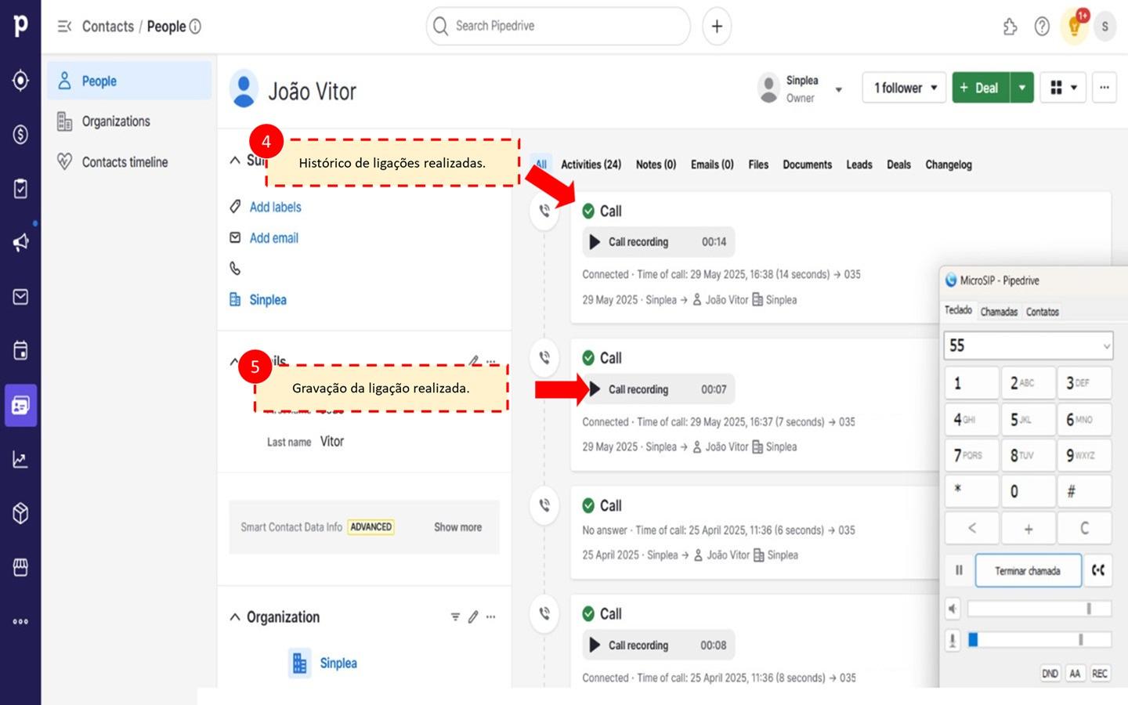Open the help question mark icon
Viewport: 1128px width, 705px height.
(x=1042, y=27)
